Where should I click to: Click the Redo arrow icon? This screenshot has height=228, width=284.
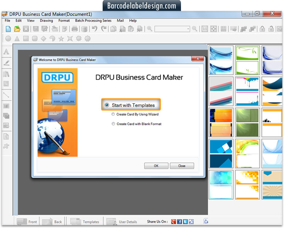click(103, 29)
